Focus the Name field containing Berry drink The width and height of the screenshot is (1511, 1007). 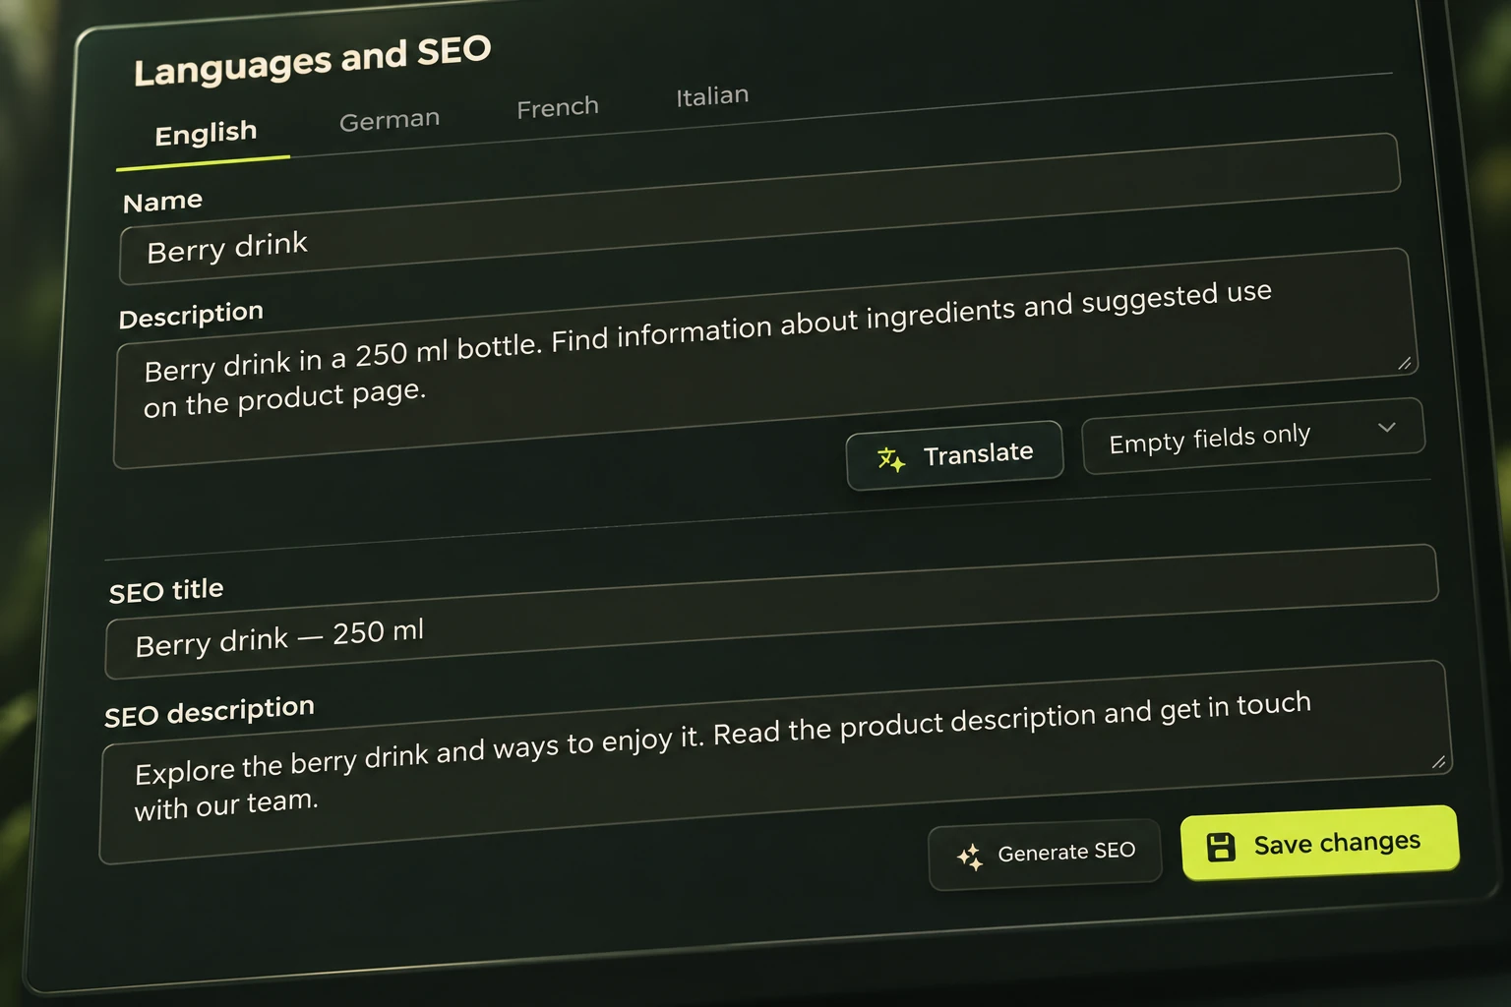[759, 209]
